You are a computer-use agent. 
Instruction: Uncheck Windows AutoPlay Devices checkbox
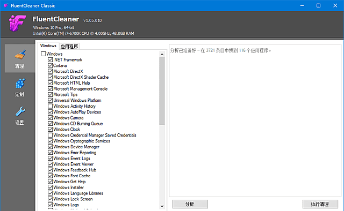pos(50,112)
